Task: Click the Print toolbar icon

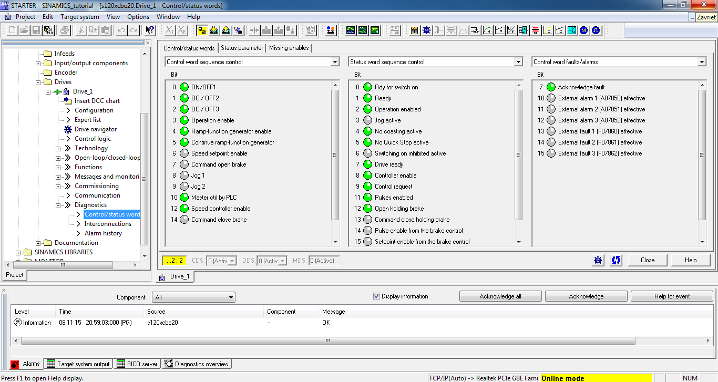Action: coord(65,30)
